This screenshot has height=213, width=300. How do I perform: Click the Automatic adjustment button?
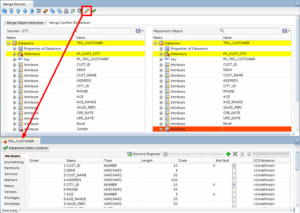pos(271,154)
